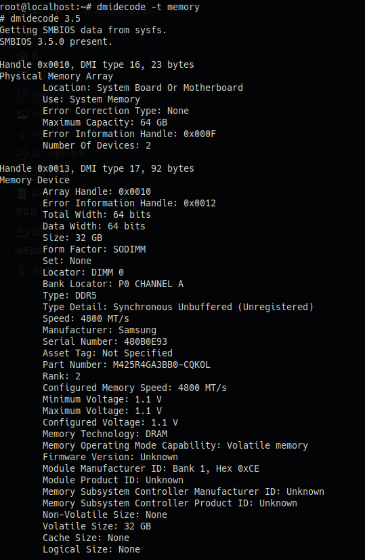
Task: Click the Handle 0x0013 header line
Action: click(97, 168)
